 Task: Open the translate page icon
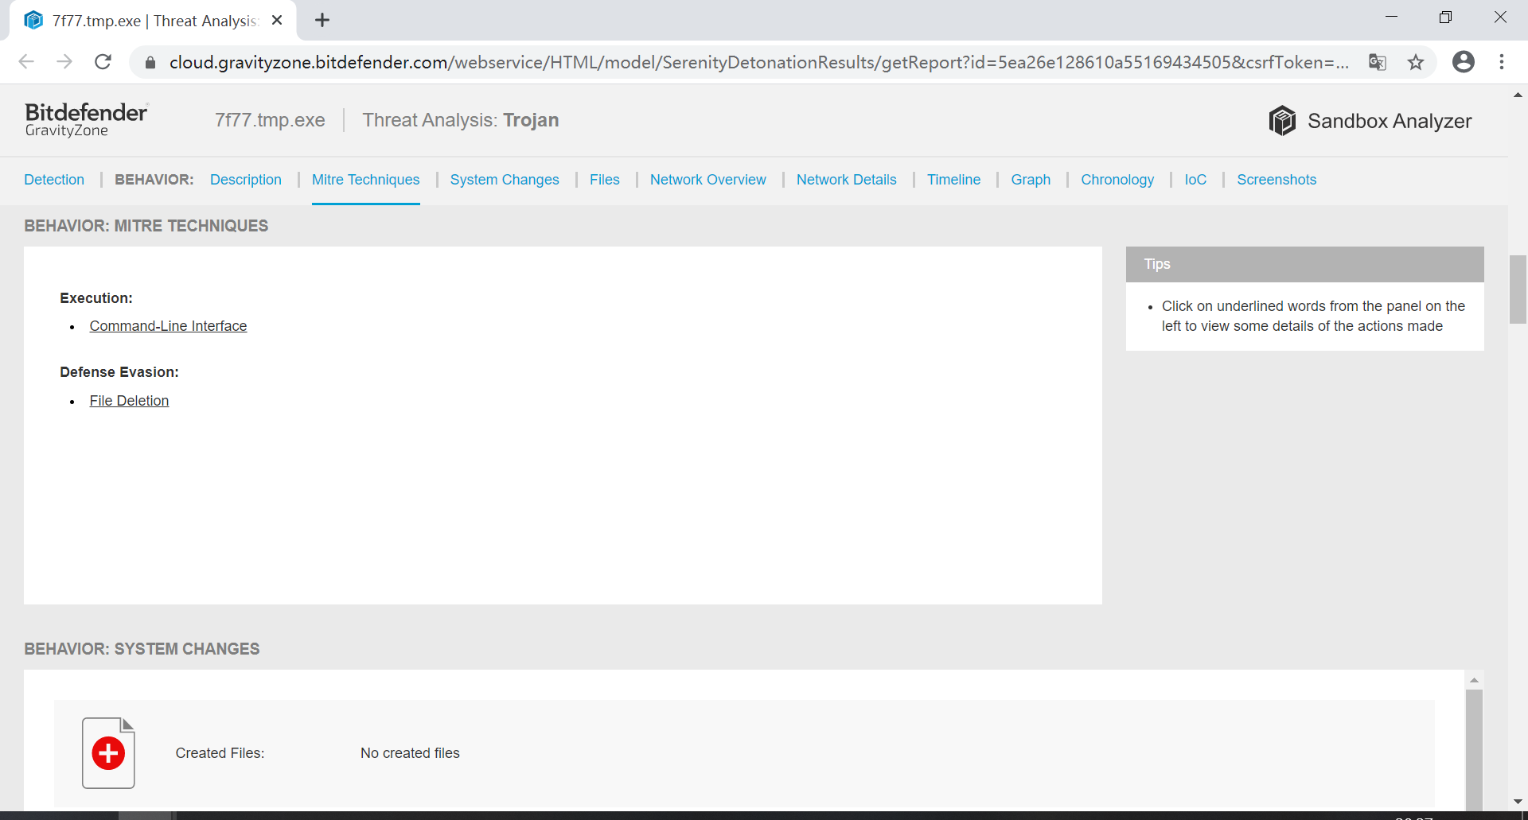(x=1377, y=62)
